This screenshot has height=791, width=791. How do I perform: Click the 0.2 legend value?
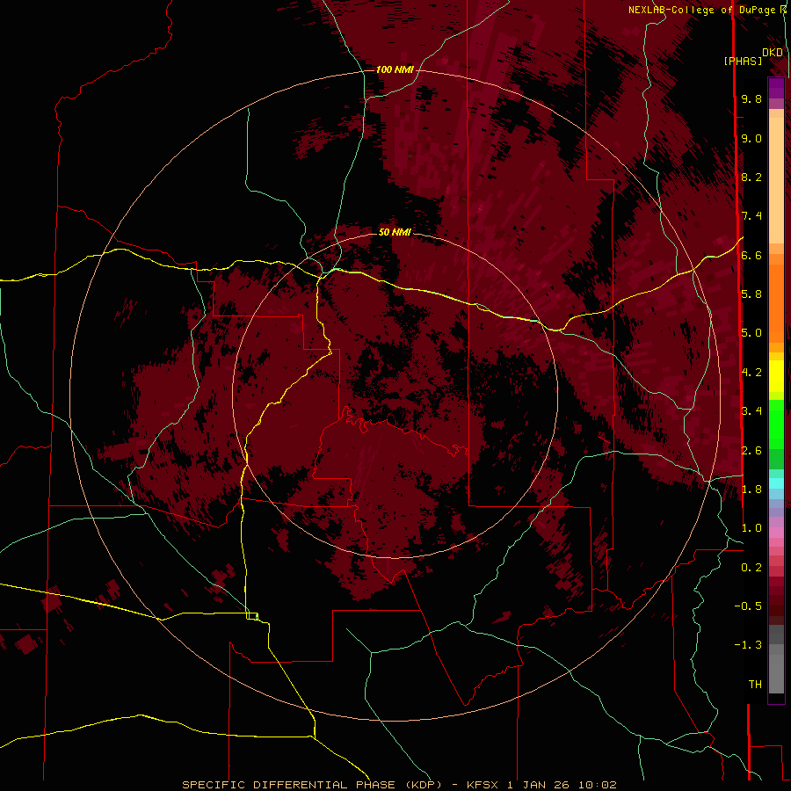click(x=751, y=568)
